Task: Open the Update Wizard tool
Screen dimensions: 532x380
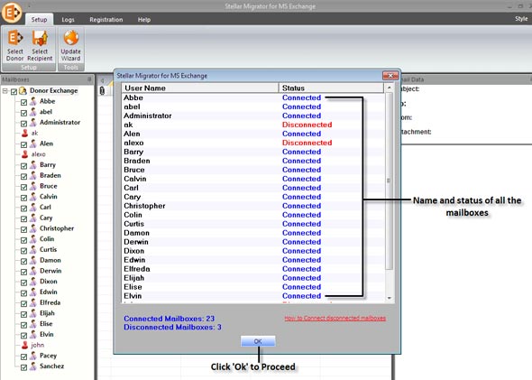Action: (70, 45)
